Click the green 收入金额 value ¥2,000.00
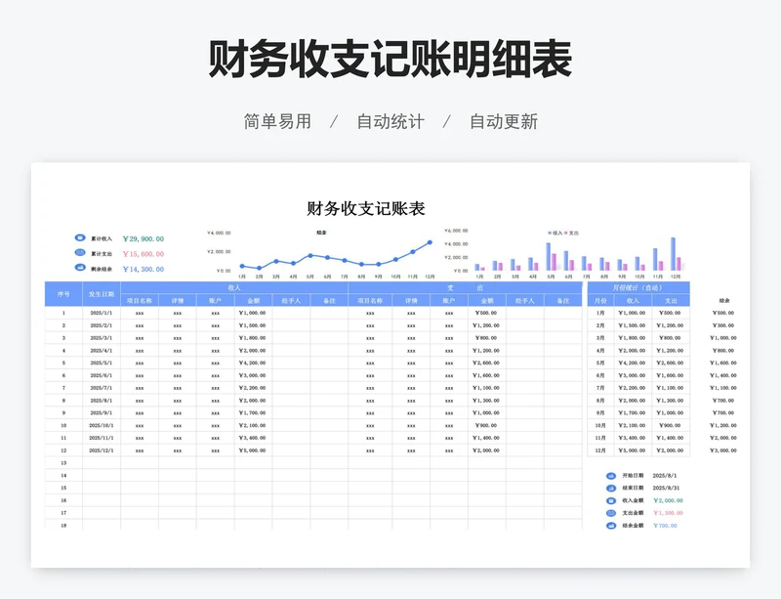The image size is (781, 599). tap(669, 500)
